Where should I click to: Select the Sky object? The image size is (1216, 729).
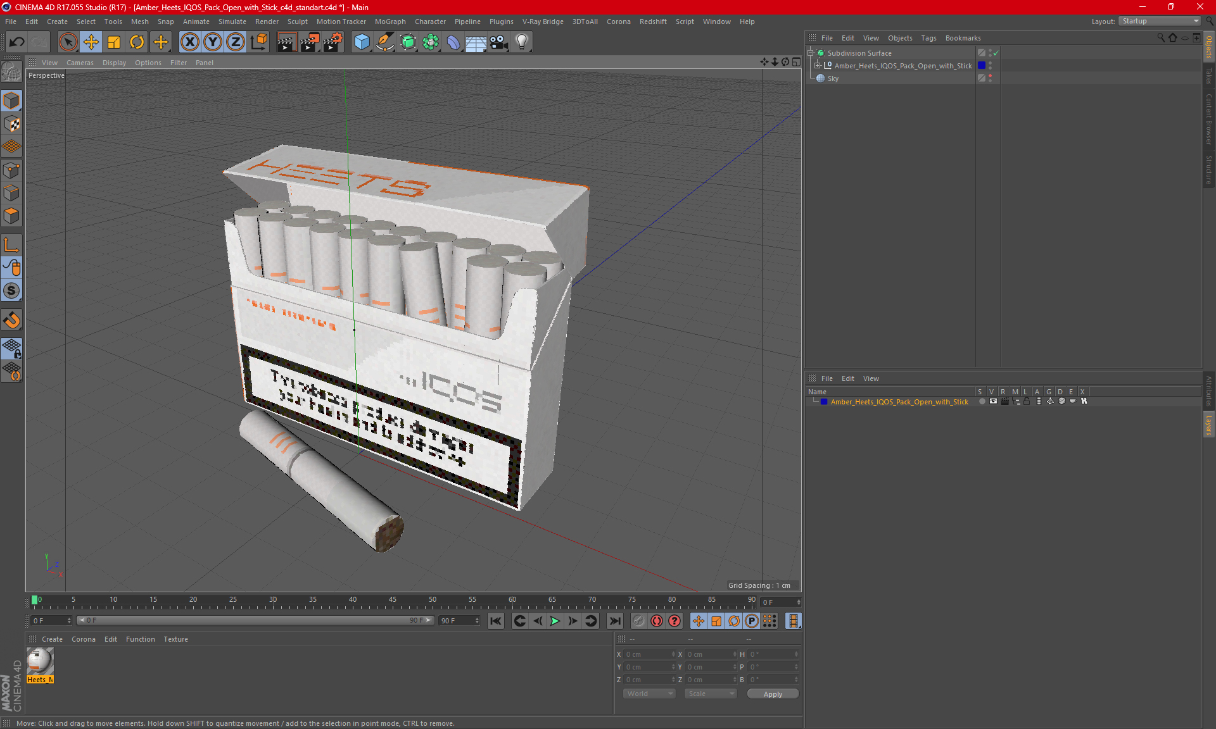[x=833, y=78]
